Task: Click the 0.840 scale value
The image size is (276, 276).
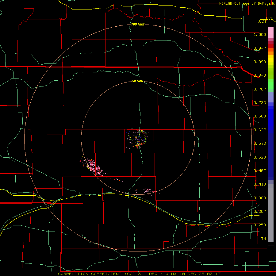Action: click(260, 75)
